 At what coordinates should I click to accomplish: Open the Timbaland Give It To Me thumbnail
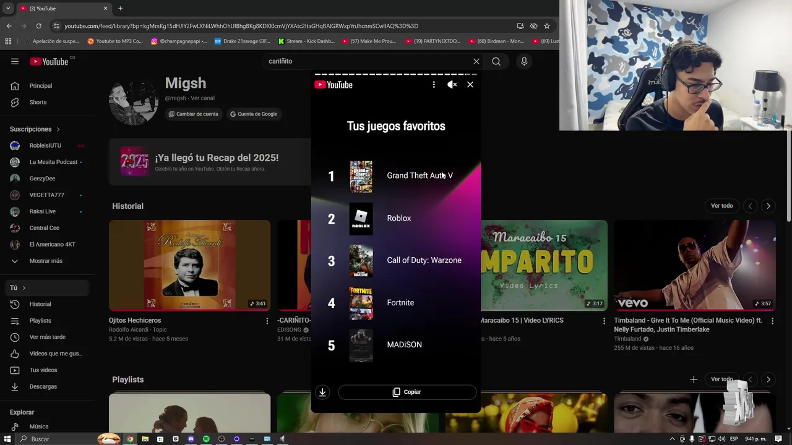coord(695,265)
